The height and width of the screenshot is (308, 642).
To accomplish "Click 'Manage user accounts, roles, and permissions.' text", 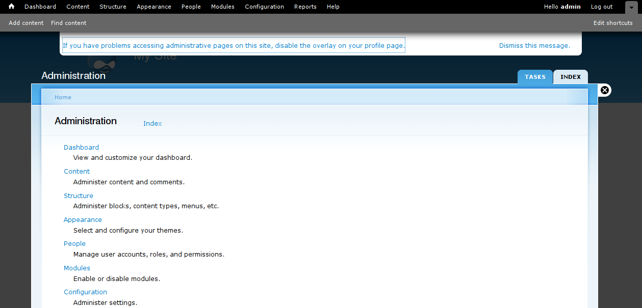I will coord(149,254).
